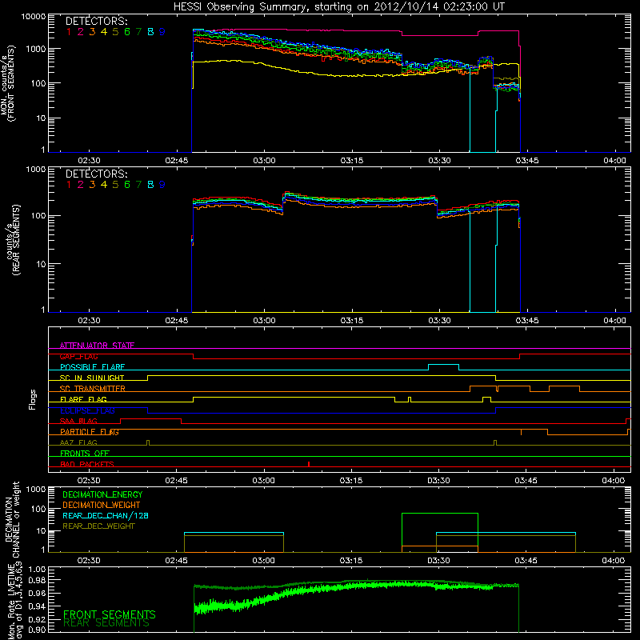
Task: Click the red BAD_PACKETS spike marker
Action: (309, 464)
